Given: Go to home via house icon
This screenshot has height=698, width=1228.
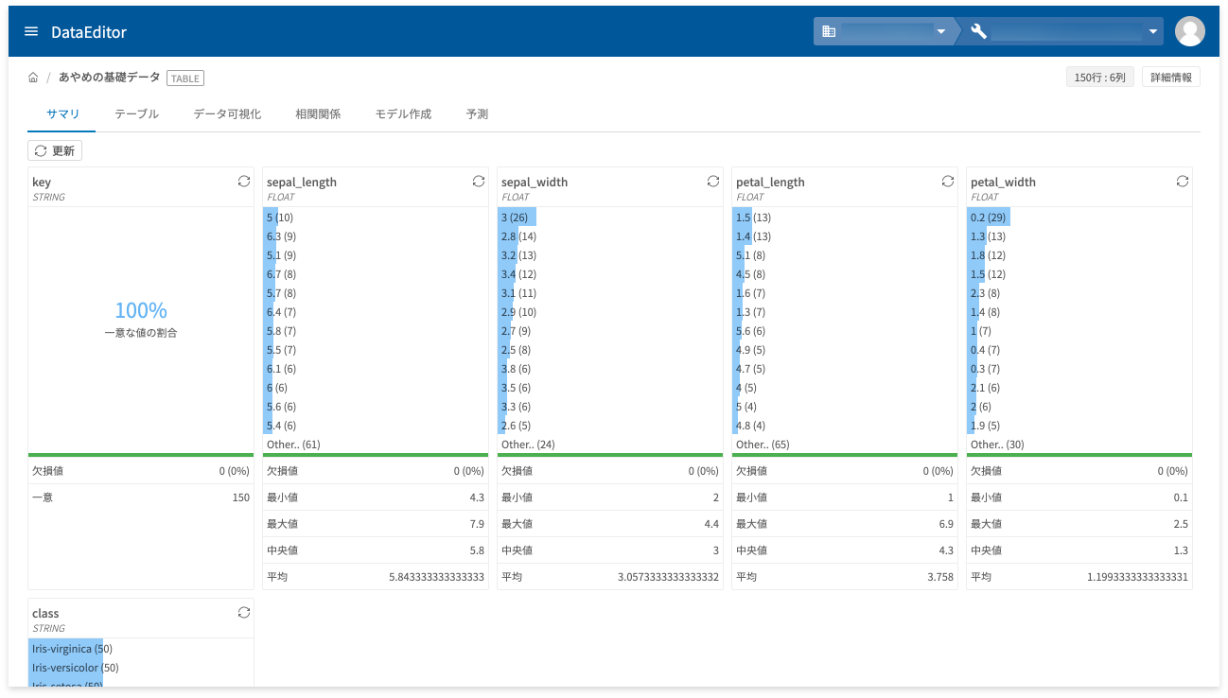Looking at the screenshot, I should [x=33, y=78].
